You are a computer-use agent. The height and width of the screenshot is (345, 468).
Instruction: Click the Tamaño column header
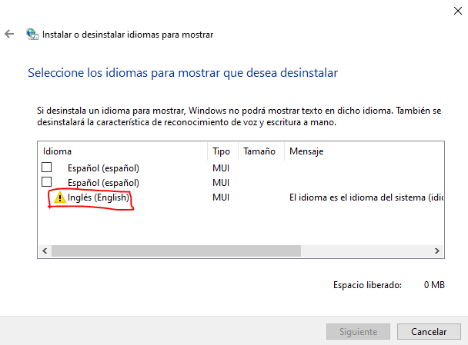261,151
